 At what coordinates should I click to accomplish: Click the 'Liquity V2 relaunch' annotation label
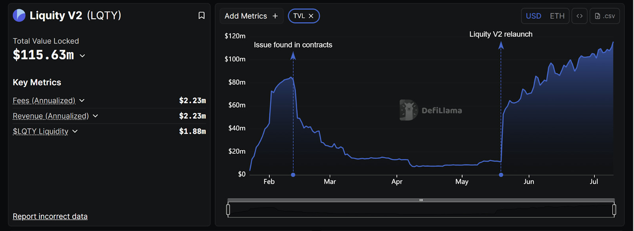coord(501,34)
